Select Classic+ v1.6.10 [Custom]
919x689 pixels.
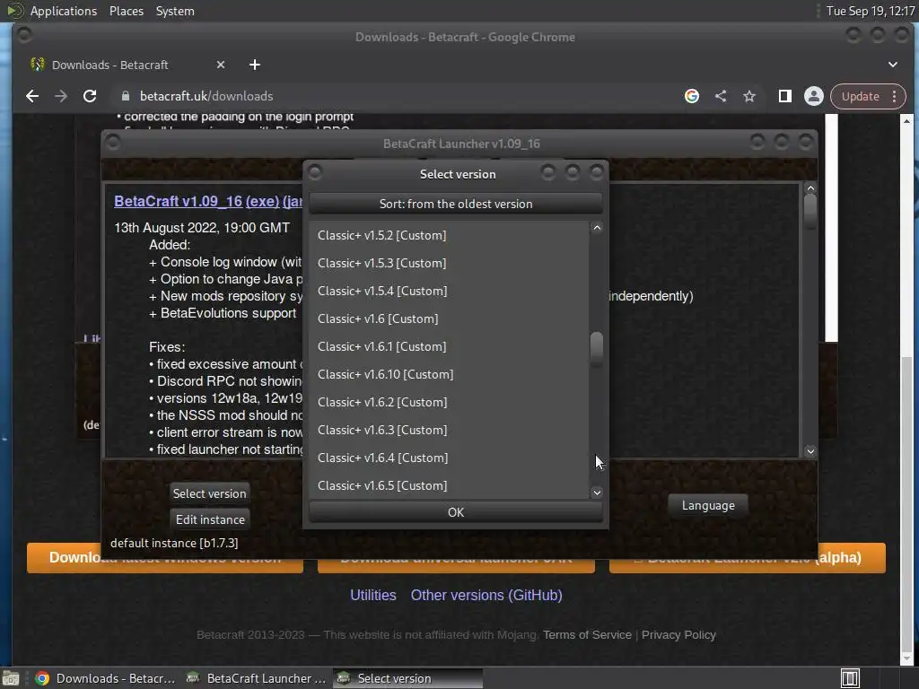click(449, 374)
